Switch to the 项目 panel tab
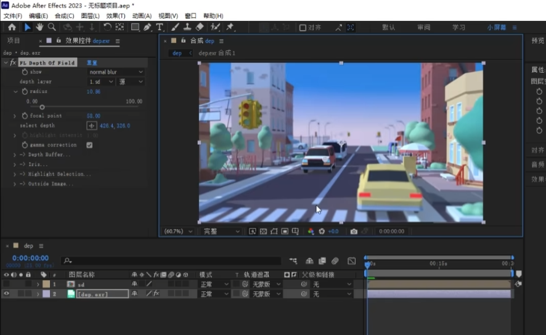Image resolution: width=546 pixels, height=335 pixels. 14,41
